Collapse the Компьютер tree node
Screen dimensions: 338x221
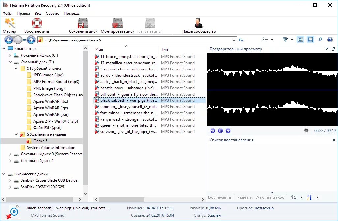[4, 49]
